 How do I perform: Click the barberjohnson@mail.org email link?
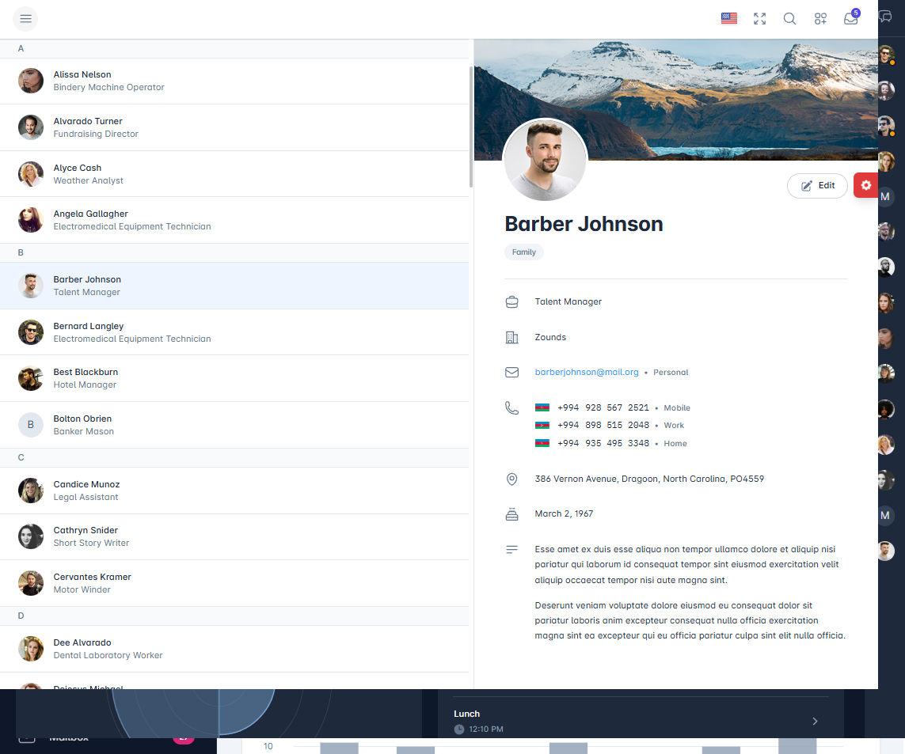(586, 372)
